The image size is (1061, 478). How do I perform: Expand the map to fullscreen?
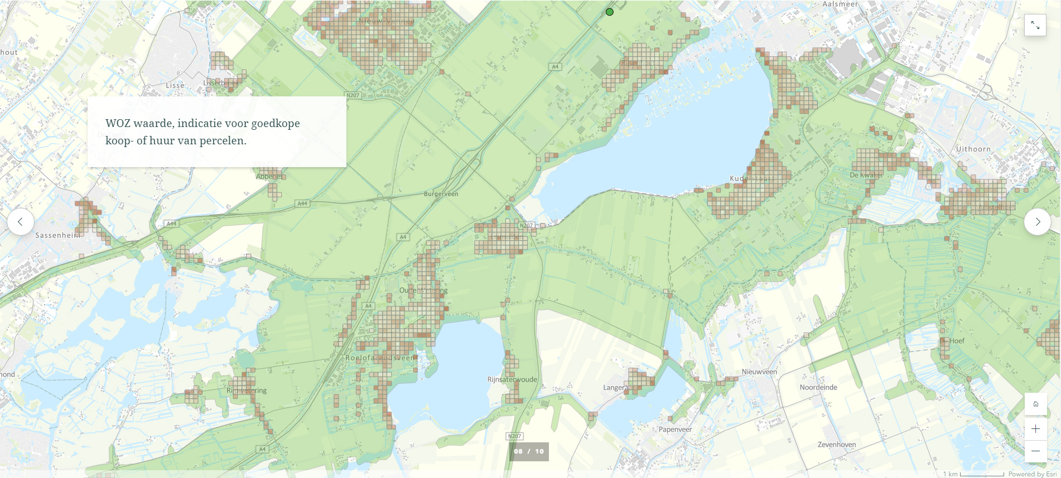point(1035,25)
